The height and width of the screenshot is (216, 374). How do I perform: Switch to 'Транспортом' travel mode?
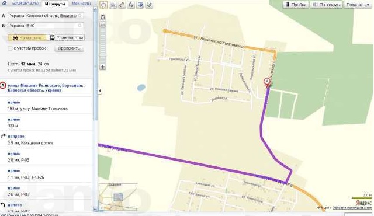tap(65, 37)
